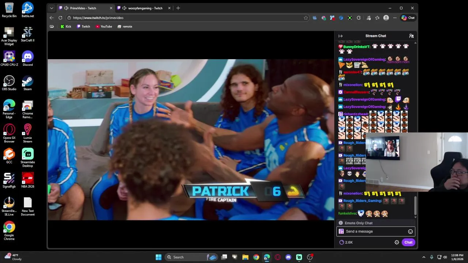The image size is (468, 263).
Task: Click username BunnyDrinksVT in chat
Action: pyautogui.click(x=356, y=47)
